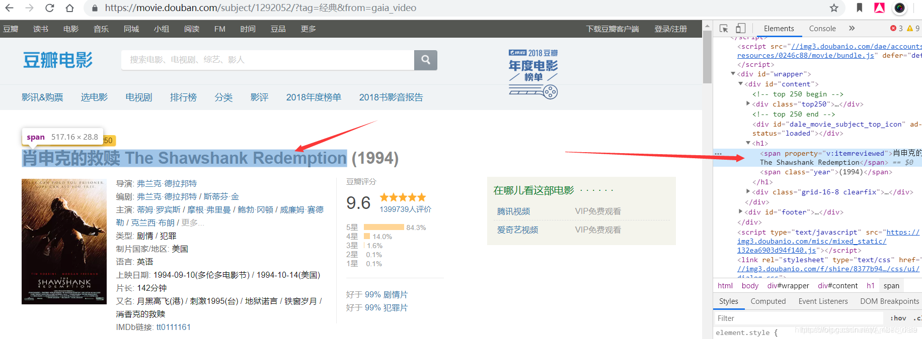Toggle :hov element state button
Image resolution: width=922 pixels, height=339 pixels.
point(898,318)
